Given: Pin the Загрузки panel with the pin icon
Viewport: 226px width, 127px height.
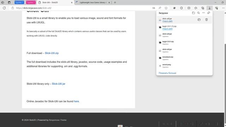Looking at the screenshot, I should point(209,13).
